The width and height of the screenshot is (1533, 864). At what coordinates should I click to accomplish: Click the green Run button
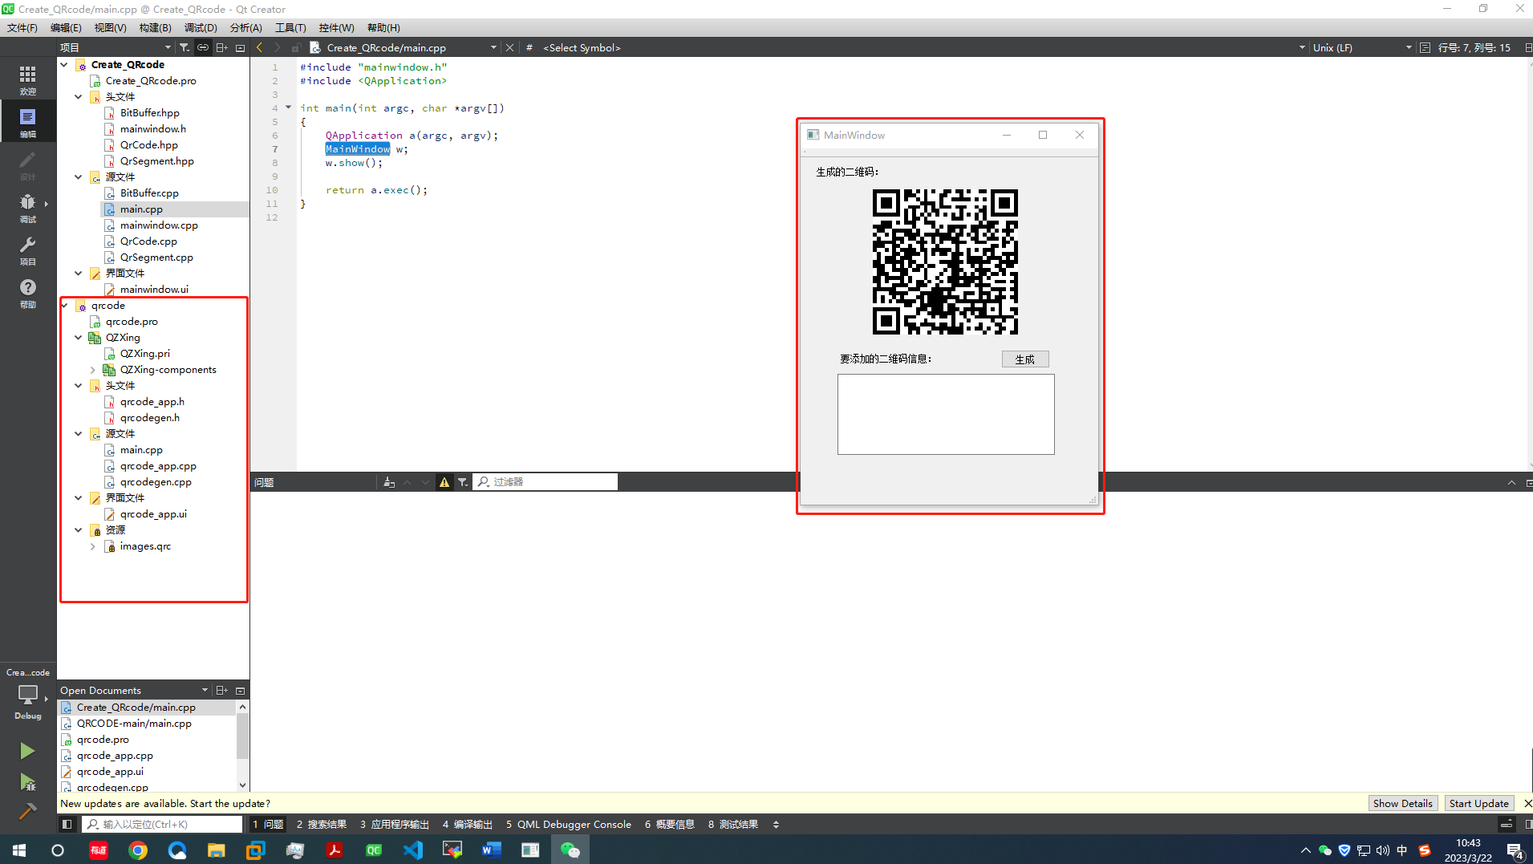pyautogui.click(x=27, y=751)
